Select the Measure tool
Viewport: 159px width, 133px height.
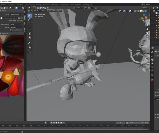pyautogui.click(x=30, y=47)
